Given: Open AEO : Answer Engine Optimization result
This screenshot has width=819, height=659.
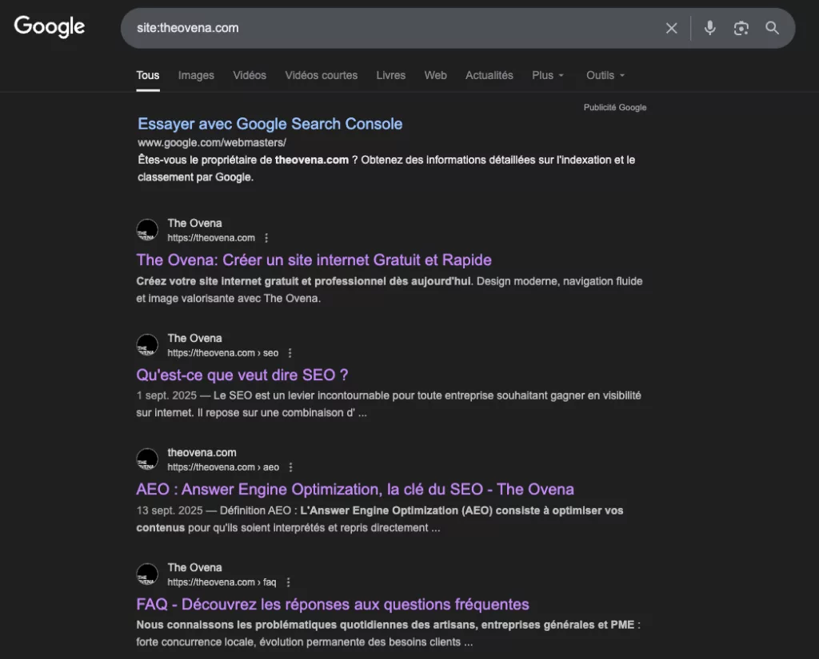Looking at the screenshot, I should click(x=355, y=490).
